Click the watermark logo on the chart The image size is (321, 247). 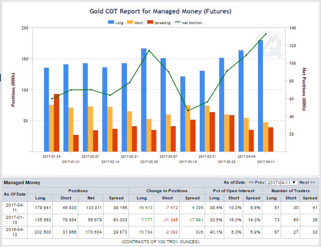point(268,44)
